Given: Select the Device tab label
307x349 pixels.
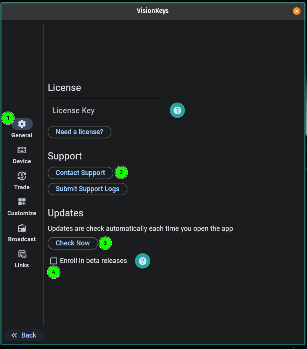Looking at the screenshot, I should pos(22,161).
